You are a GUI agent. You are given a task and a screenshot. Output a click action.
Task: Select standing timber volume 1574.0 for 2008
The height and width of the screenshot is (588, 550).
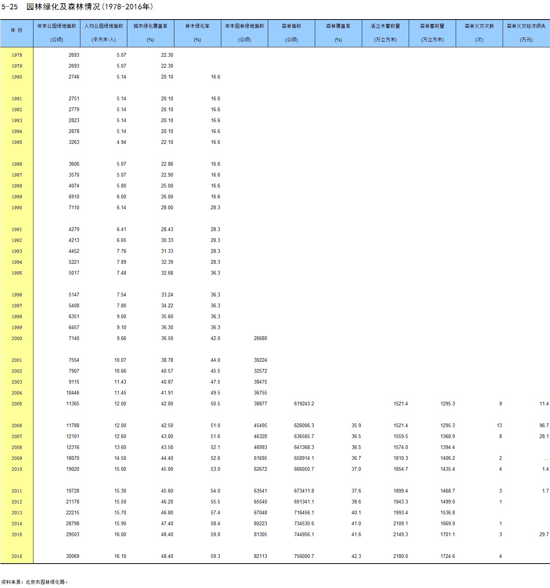(x=400, y=447)
